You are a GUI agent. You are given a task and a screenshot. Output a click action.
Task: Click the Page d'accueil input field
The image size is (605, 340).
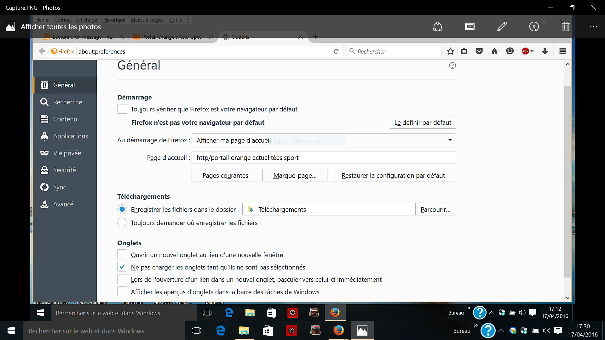coord(324,158)
